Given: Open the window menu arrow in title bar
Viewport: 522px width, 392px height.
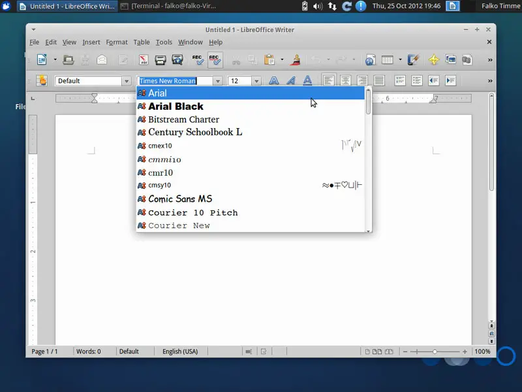Looking at the screenshot, I should tap(34, 29).
